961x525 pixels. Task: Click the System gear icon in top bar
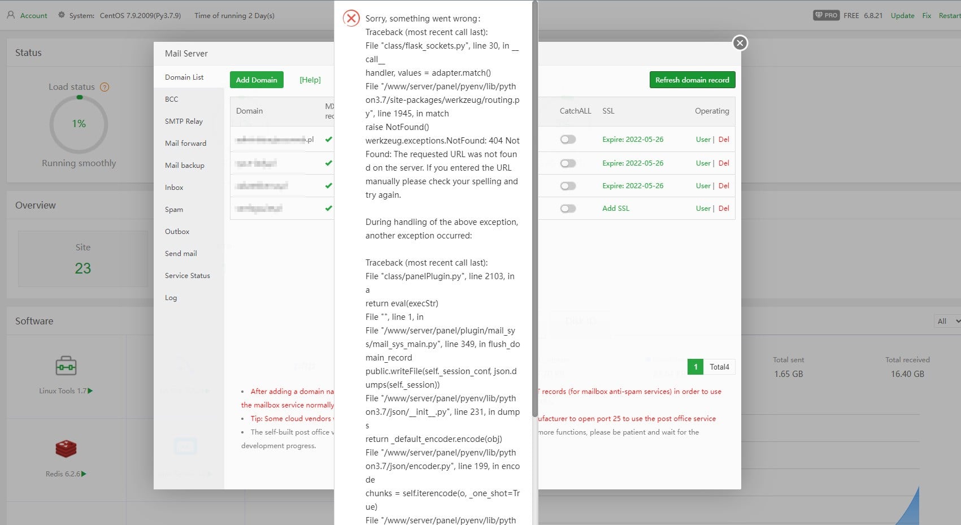pyautogui.click(x=62, y=15)
